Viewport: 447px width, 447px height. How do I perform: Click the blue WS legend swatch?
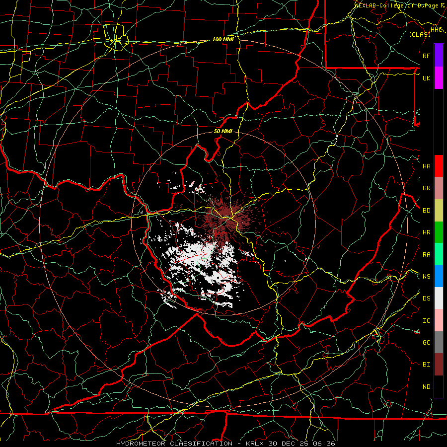point(439,276)
